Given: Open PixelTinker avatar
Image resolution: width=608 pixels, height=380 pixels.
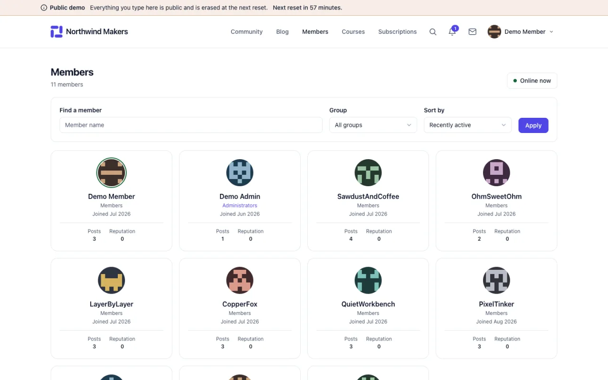Looking at the screenshot, I should click(x=496, y=280).
